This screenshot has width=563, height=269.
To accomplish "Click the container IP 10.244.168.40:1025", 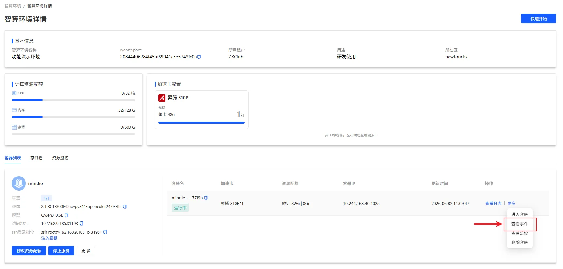I will 361,203.
